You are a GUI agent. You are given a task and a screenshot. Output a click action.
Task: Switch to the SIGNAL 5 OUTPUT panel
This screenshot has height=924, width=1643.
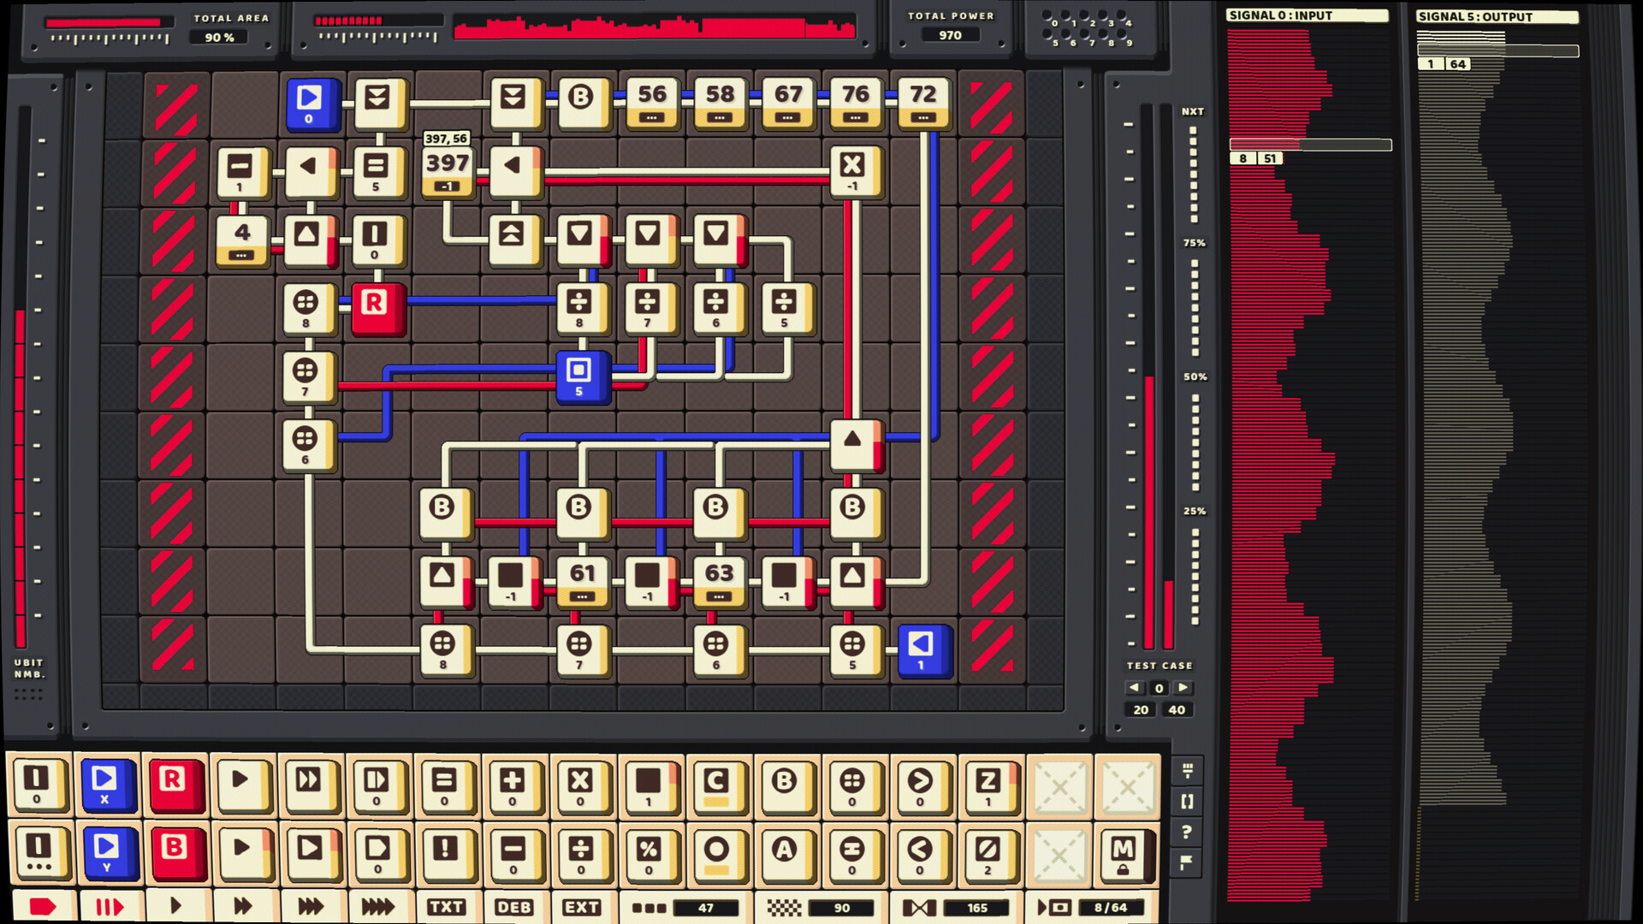click(1496, 16)
